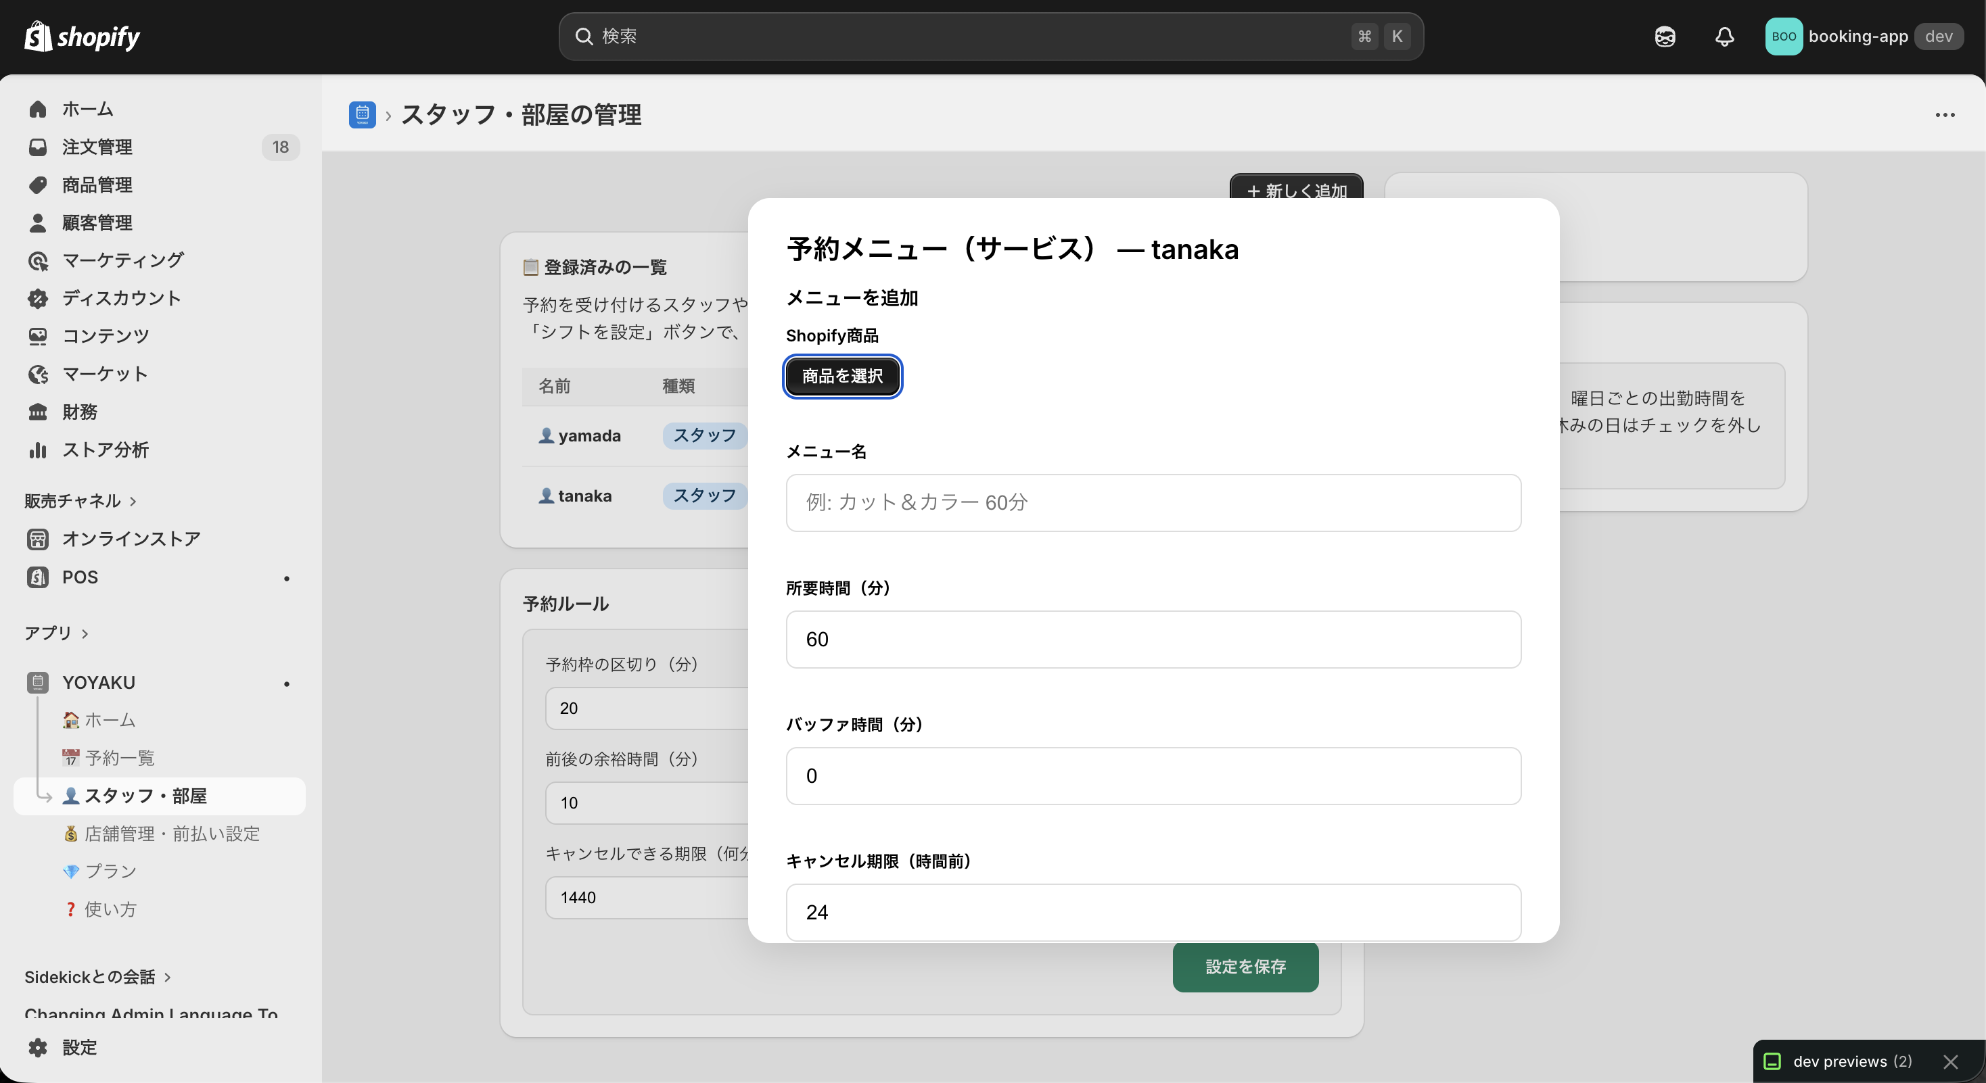Go to the reservation list (予約一覧) menu item
Screen dimensions: 1986x1083
120,757
